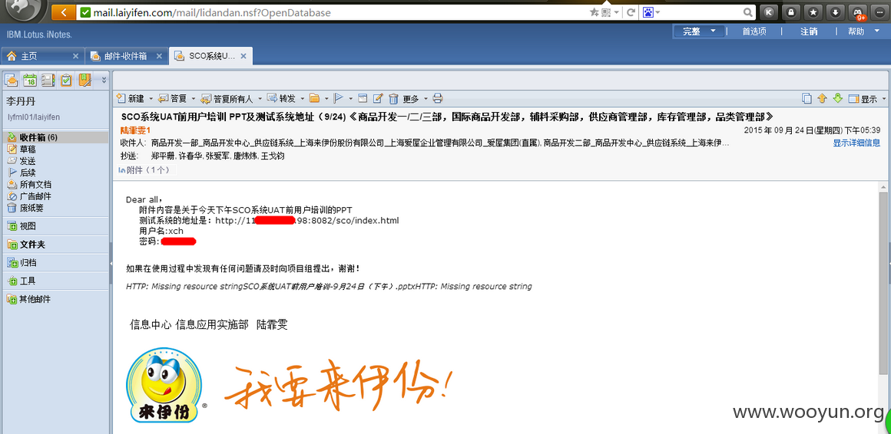
Task: Open the Mail icon in sidebar switcher
Action: click(12, 80)
